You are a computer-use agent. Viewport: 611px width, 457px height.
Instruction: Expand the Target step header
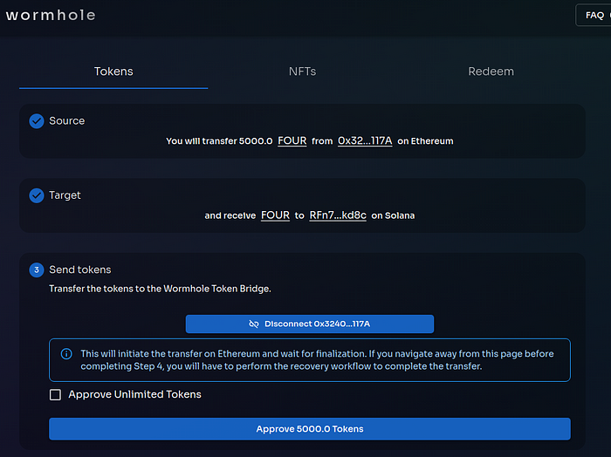(x=65, y=195)
